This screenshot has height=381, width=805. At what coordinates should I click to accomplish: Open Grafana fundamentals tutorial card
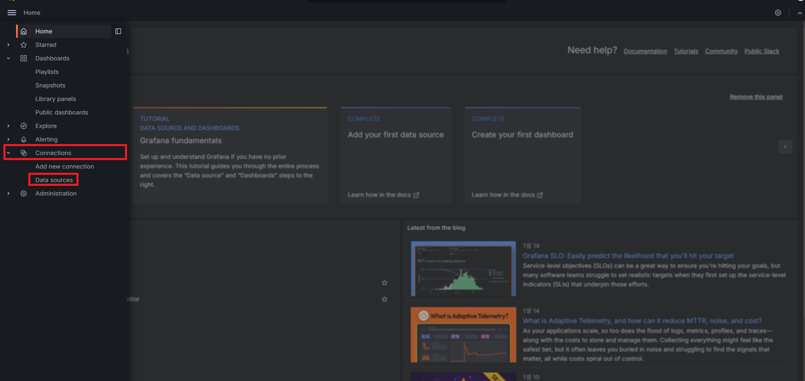230,155
